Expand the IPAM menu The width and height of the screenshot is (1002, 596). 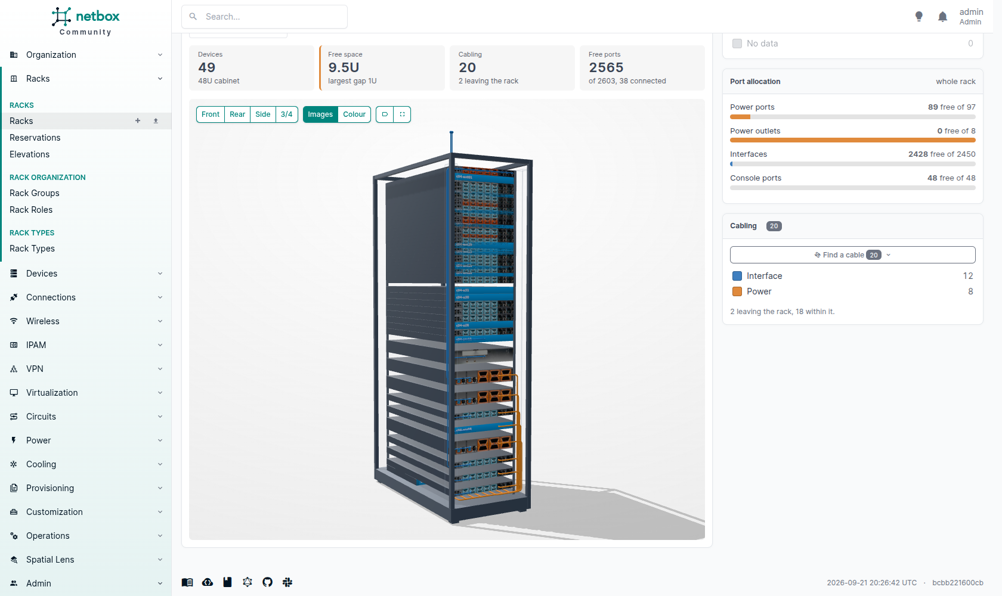coord(86,345)
